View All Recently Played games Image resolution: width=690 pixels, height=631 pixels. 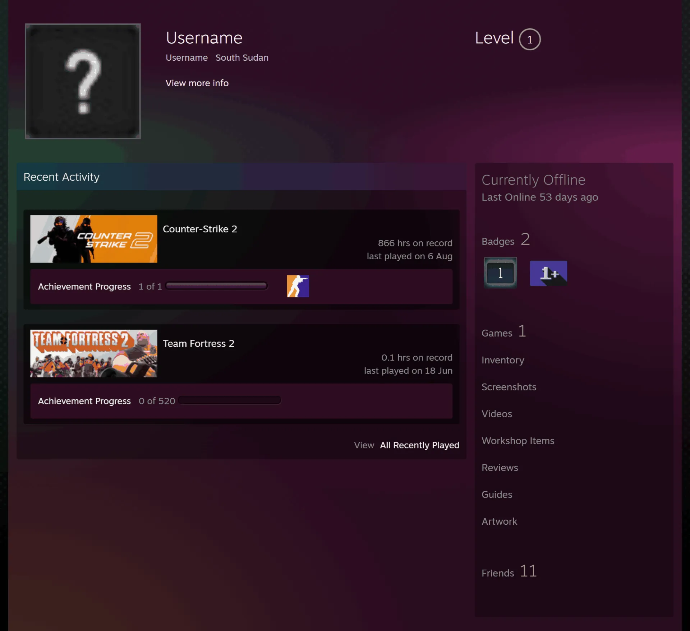pyautogui.click(x=419, y=445)
